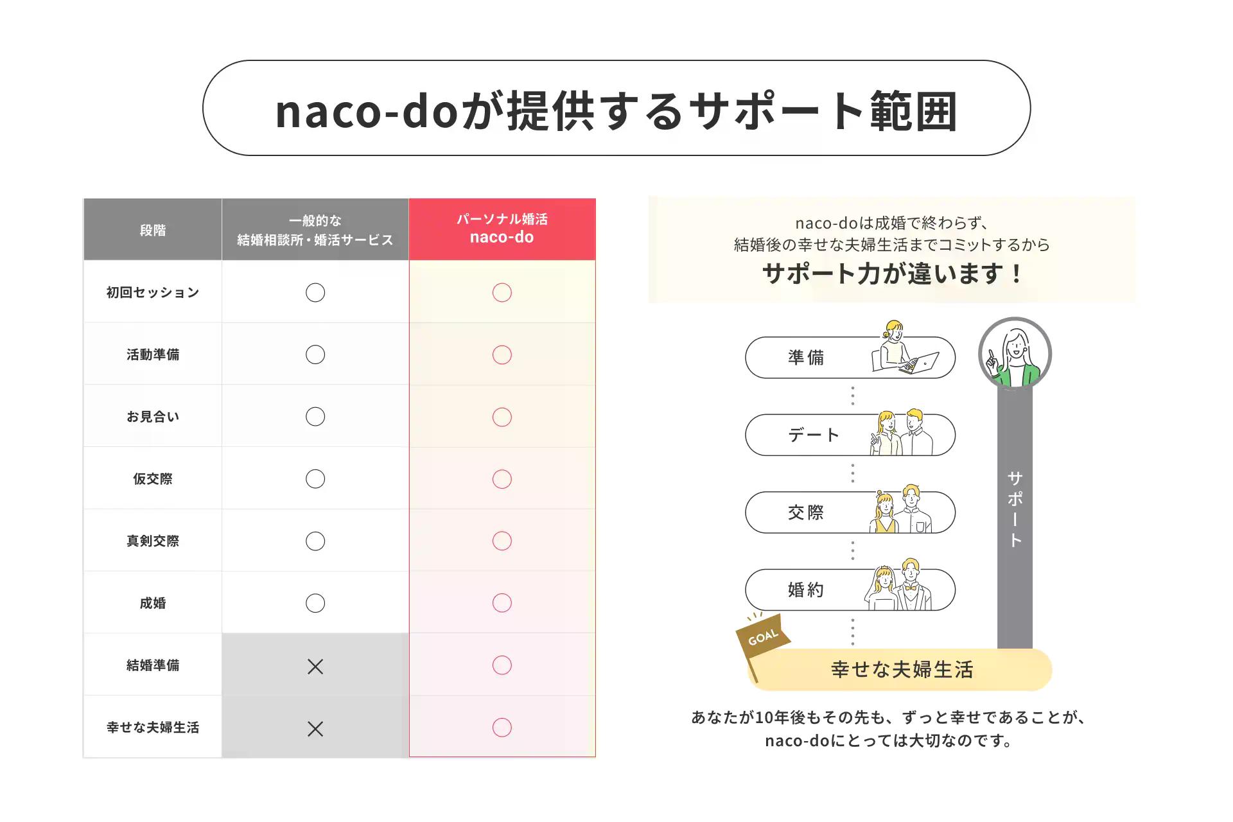Click the パーソナル婚活 naco-do column header
Screen dimensions: 1233x822
tap(502, 229)
